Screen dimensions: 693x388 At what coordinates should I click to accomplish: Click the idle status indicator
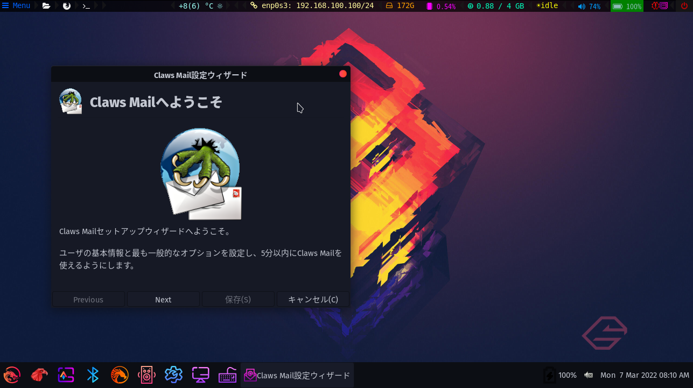click(x=547, y=6)
